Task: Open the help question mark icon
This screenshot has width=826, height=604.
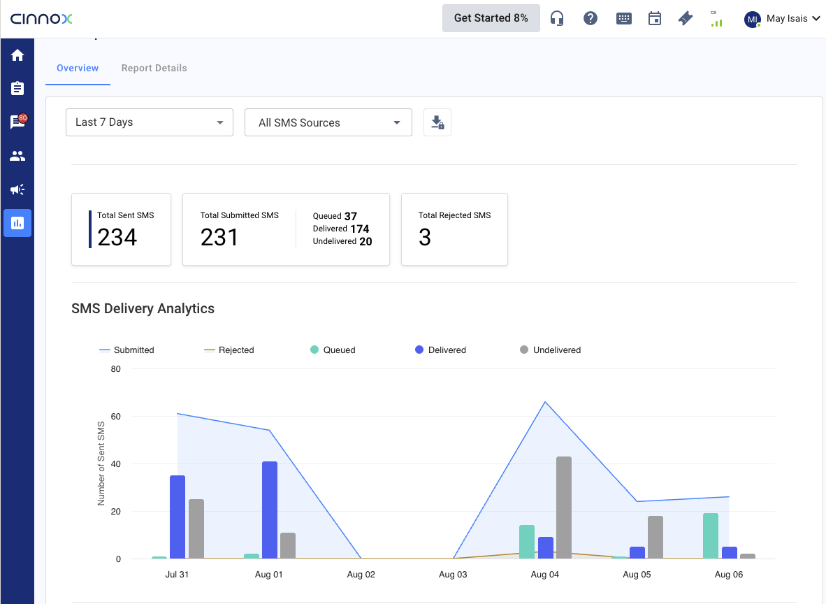Action: (x=590, y=19)
